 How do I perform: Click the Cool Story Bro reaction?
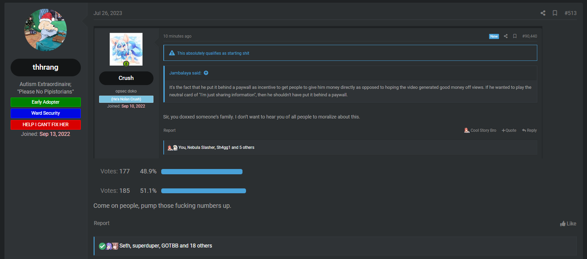(x=480, y=130)
